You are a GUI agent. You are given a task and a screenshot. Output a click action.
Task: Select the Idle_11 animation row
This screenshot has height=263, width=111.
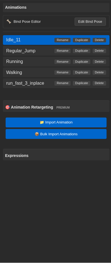pyautogui.click(x=56, y=40)
